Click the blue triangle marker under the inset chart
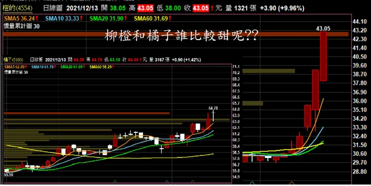Viewport: 371px width, 186px height. click(x=167, y=182)
